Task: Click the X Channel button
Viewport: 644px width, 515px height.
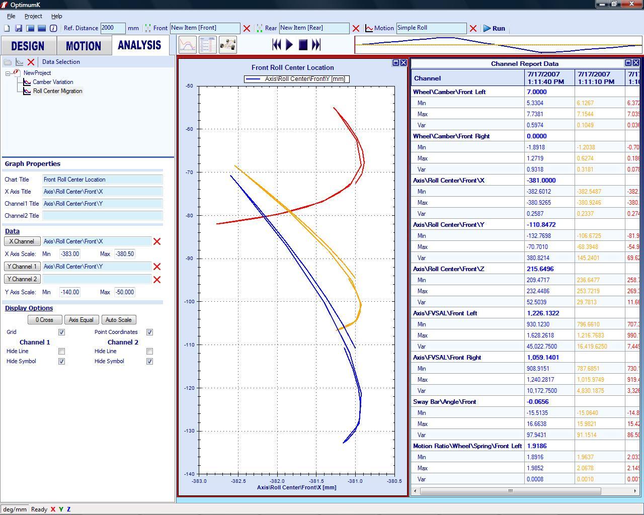Action: [22, 241]
